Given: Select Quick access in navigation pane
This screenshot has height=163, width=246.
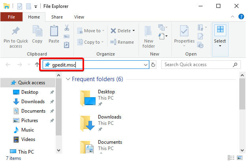Looking at the screenshot, I should click(28, 83).
